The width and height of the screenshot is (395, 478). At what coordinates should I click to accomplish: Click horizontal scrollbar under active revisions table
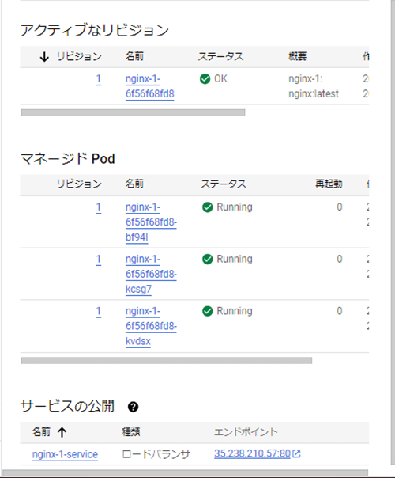point(133,112)
